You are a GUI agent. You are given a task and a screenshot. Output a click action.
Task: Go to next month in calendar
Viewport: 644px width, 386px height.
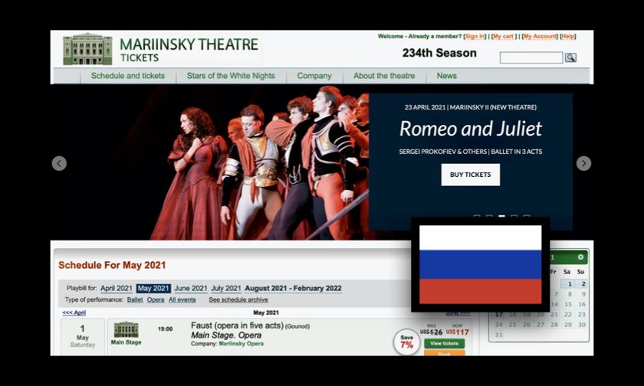[x=580, y=257]
